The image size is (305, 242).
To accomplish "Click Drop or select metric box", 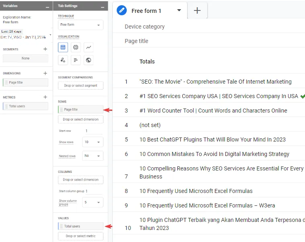I will pos(80,236).
